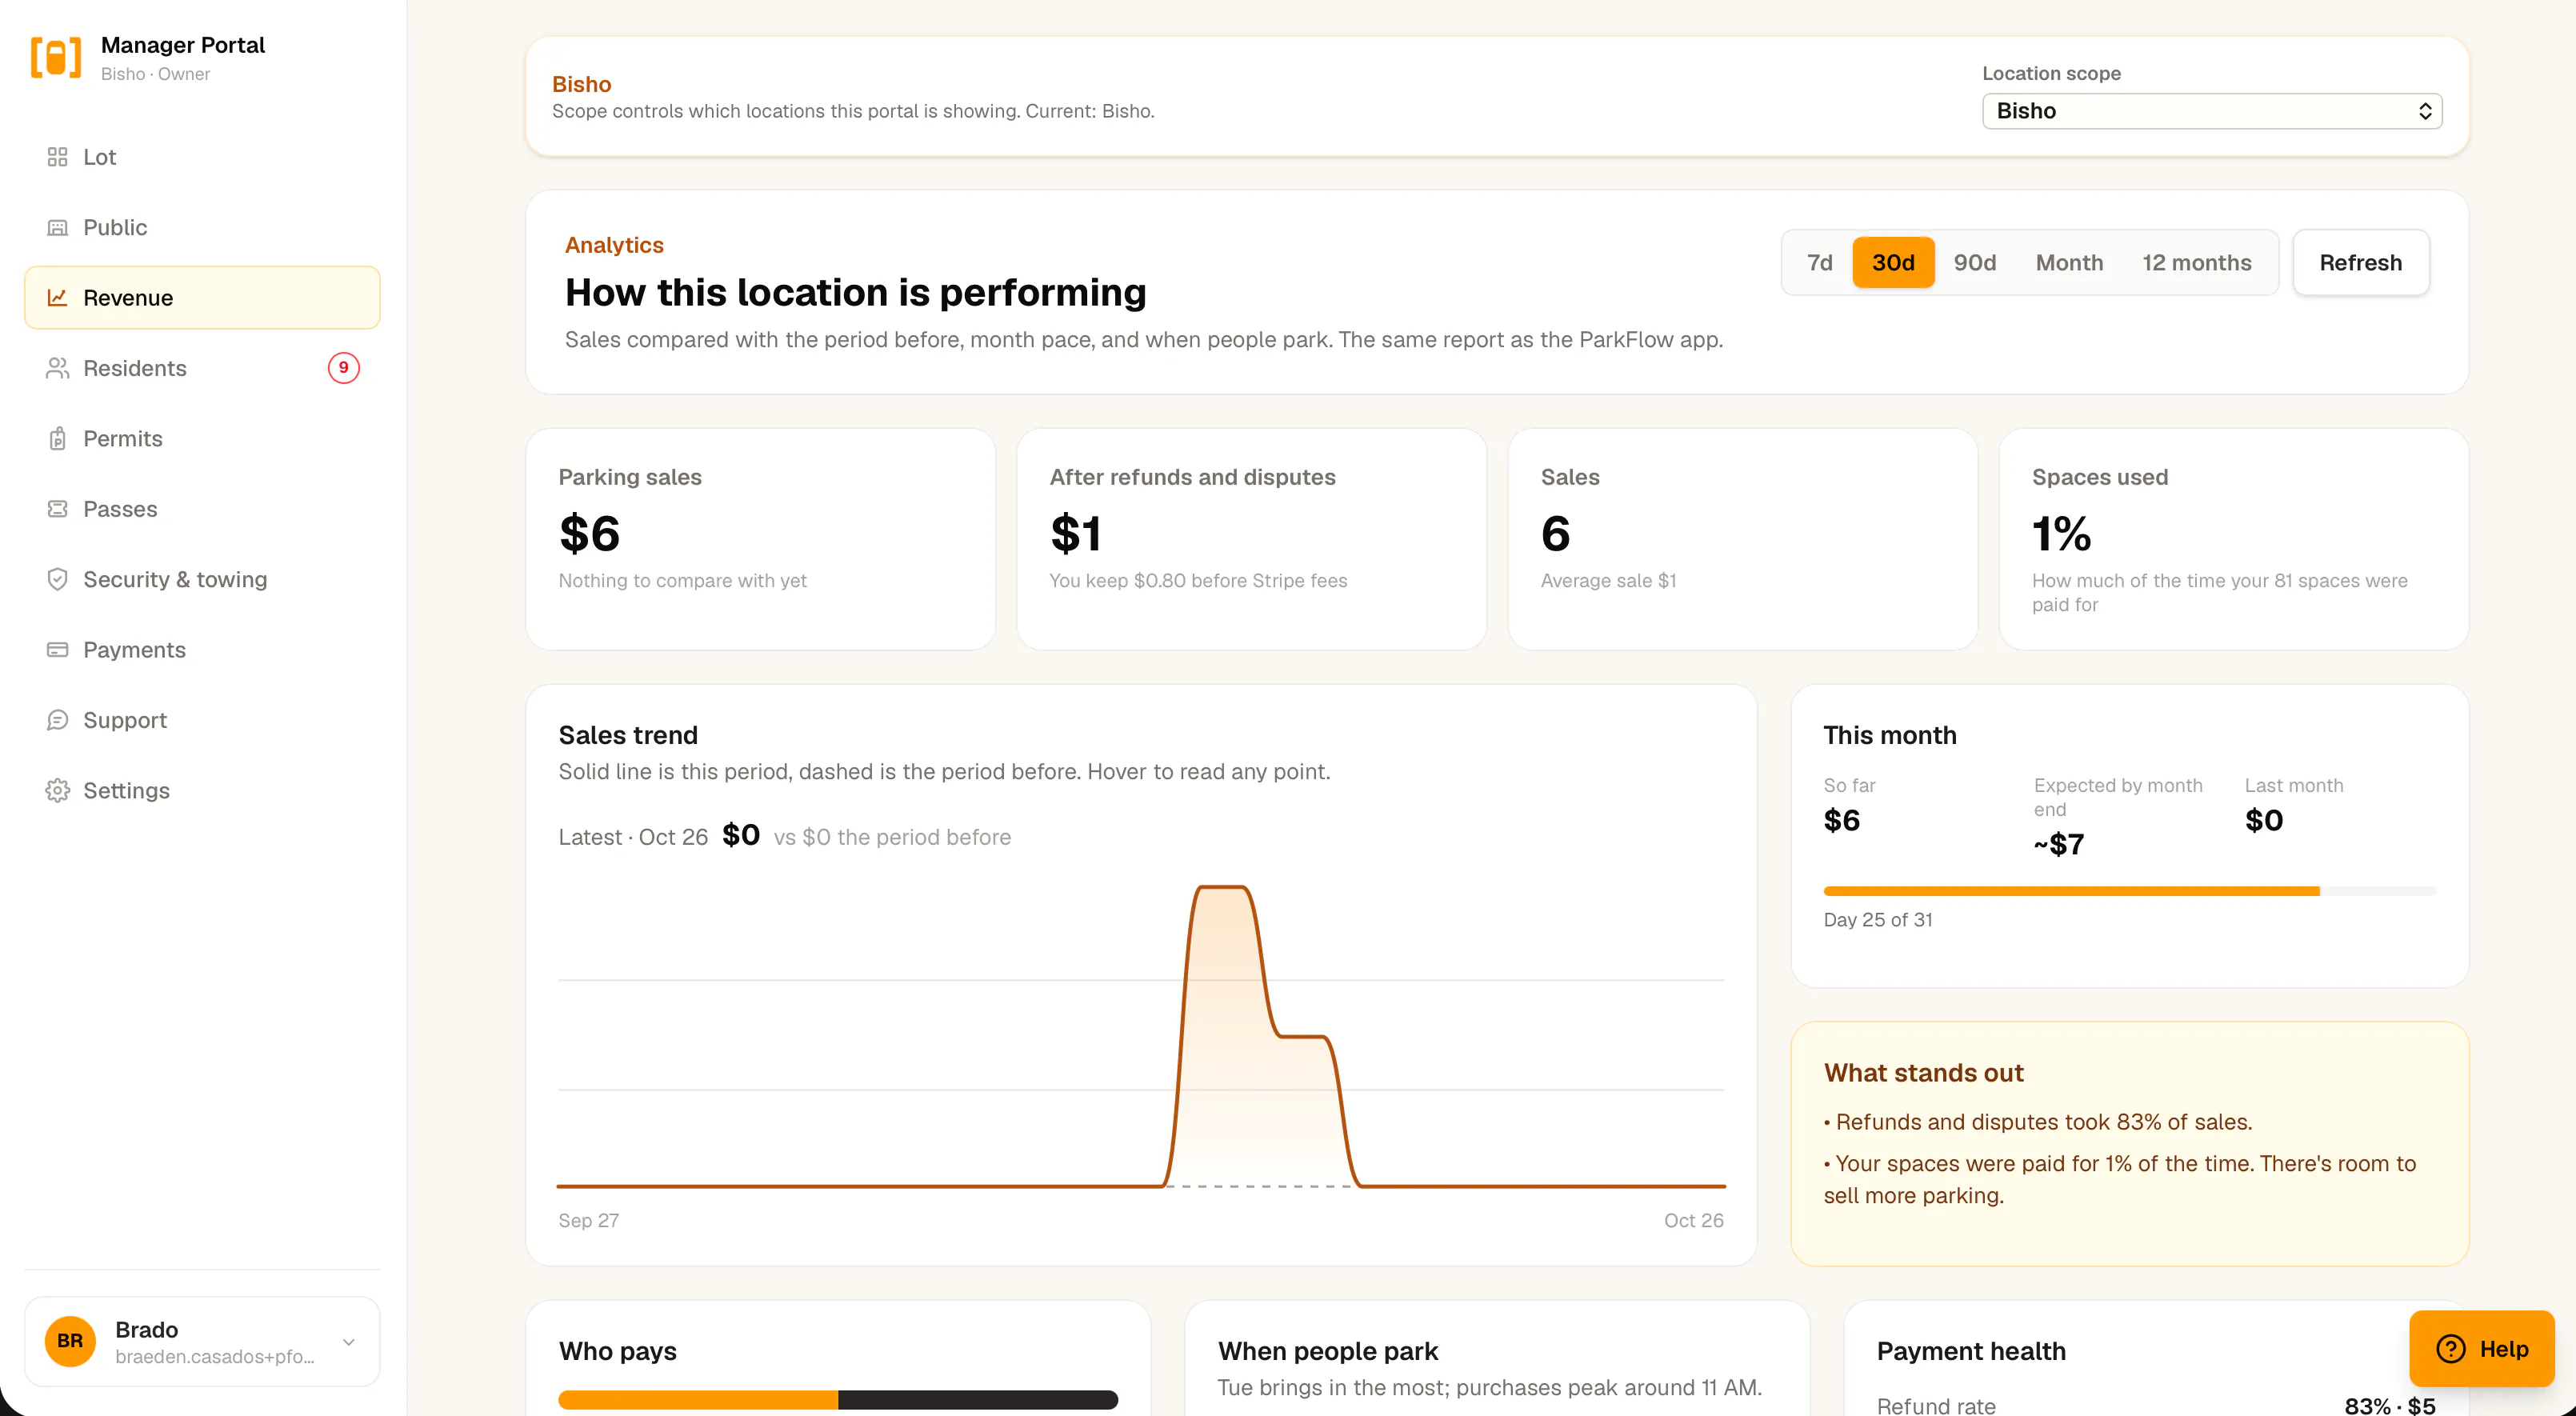Viewport: 2576px width, 1416px height.
Task: Navigate to Permits
Action: tap(202, 438)
